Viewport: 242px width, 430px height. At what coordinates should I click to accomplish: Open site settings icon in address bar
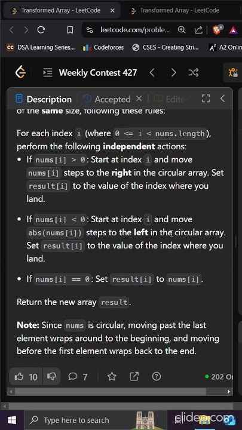(x=90, y=30)
